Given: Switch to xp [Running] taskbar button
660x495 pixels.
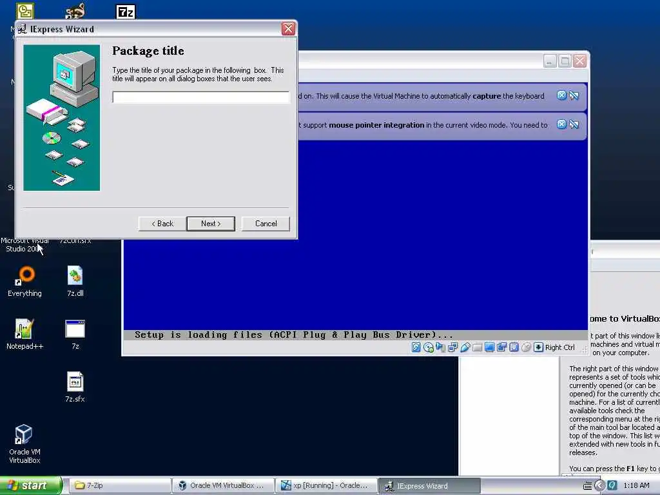Looking at the screenshot, I should pyautogui.click(x=327, y=485).
